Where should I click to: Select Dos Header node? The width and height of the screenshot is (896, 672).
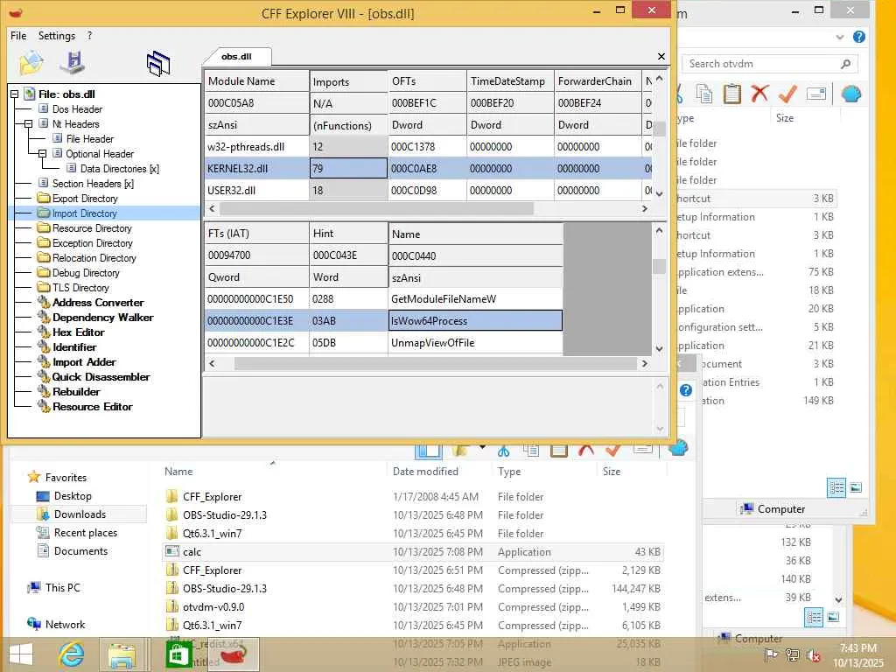77,109
